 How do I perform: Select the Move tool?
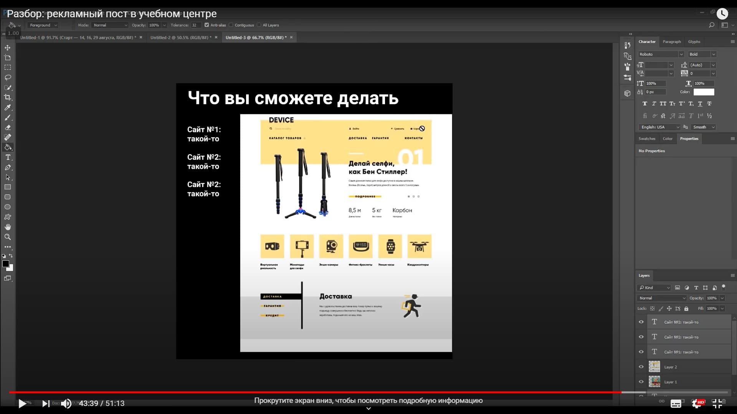(x=7, y=48)
